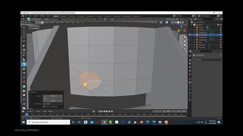The image size is (243, 136).
Task: Select the Select Box tool in the toolbar
Action: point(24,27)
